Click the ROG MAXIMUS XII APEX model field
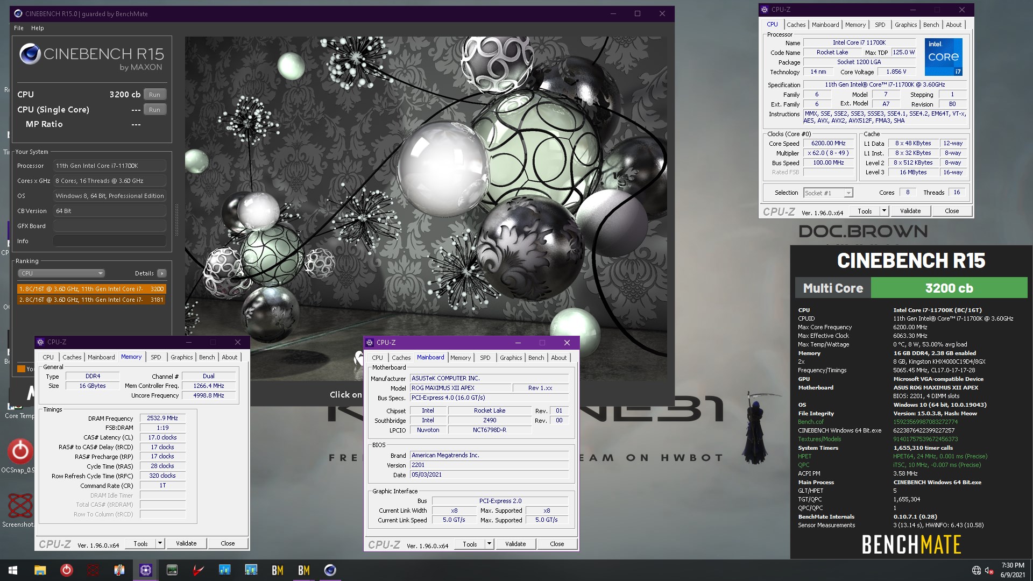Viewport: 1033px width, 581px height. [x=459, y=388]
